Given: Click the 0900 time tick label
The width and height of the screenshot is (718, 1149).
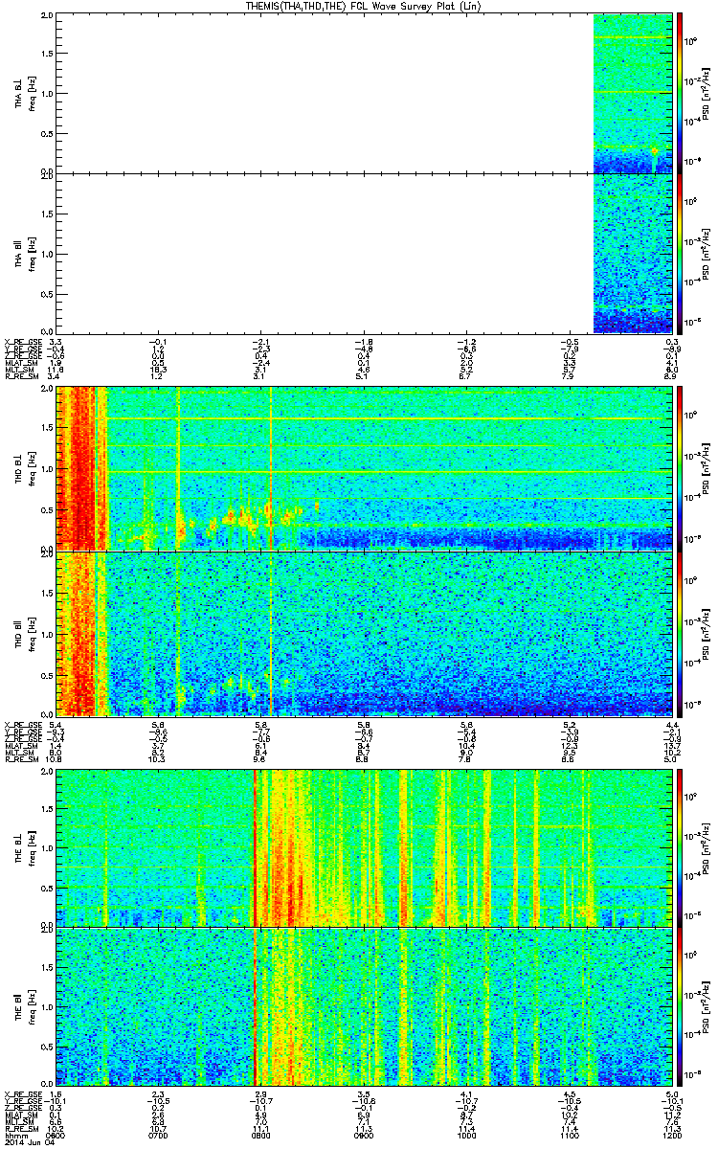Looking at the screenshot, I should click(365, 1135).
